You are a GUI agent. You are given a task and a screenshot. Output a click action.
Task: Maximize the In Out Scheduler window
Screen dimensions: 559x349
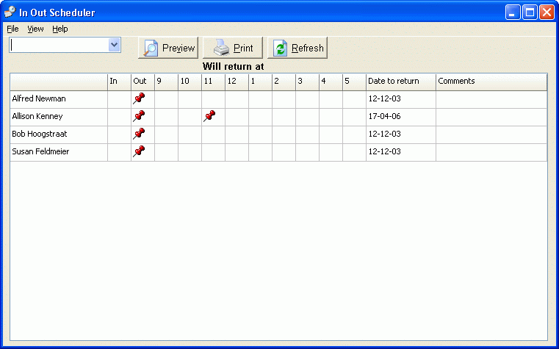tap(530, 12)
